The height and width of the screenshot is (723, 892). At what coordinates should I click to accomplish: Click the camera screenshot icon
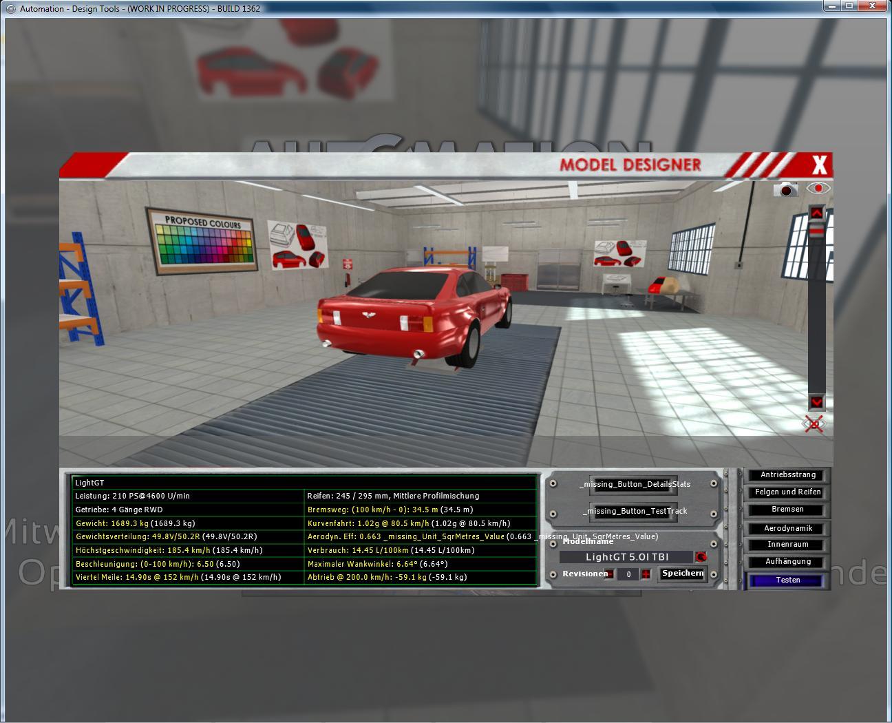(x=785, y=189)
